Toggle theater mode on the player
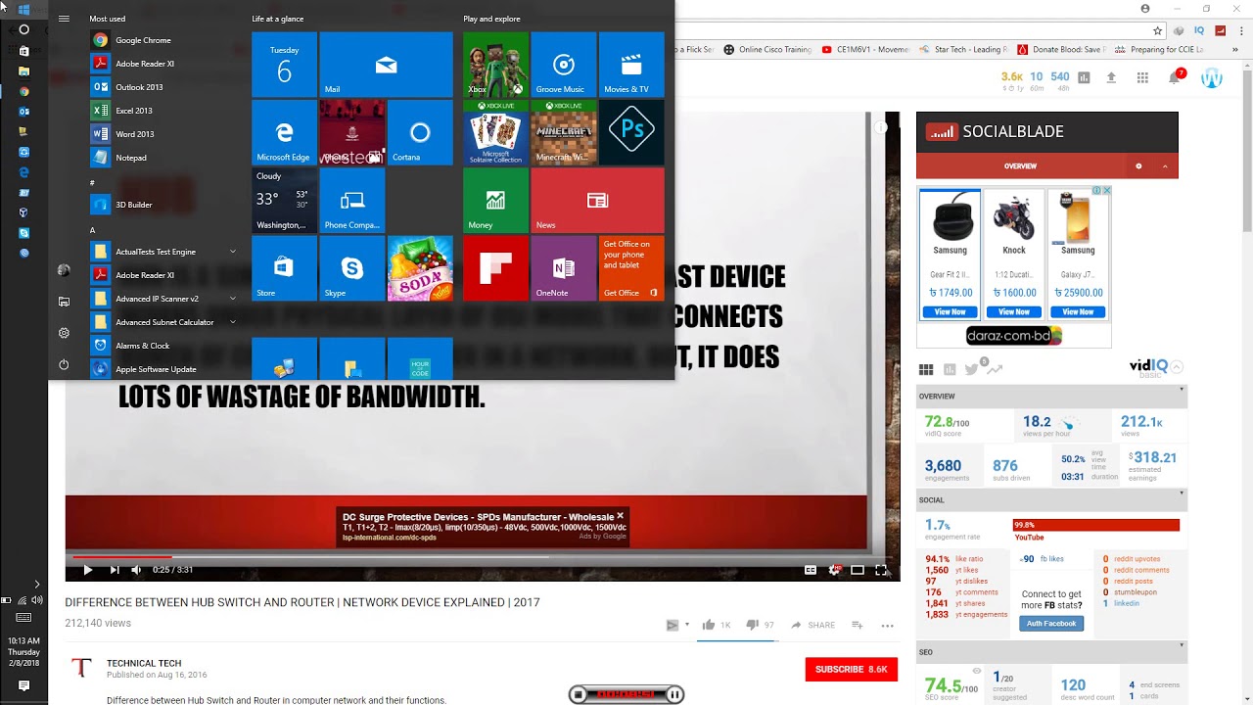Screen dimensions: 1253x705 coord(858,570)
